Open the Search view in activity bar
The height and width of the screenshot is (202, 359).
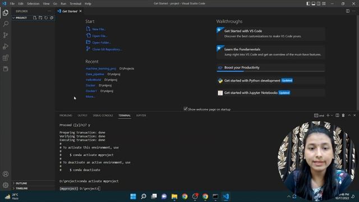click(6, 24)
